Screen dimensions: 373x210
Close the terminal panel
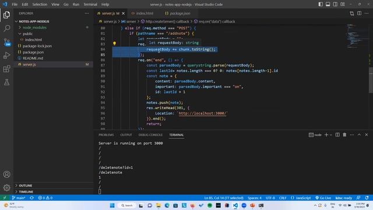click(367, 135)
